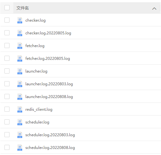Select the file icon of fetcher.log.20220805.log
This screenshot has width=161, height=155.
tap(20, 59)
